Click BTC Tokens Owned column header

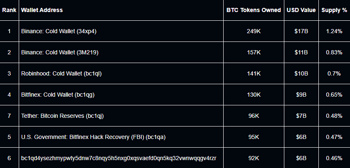[x=254, y=10]
